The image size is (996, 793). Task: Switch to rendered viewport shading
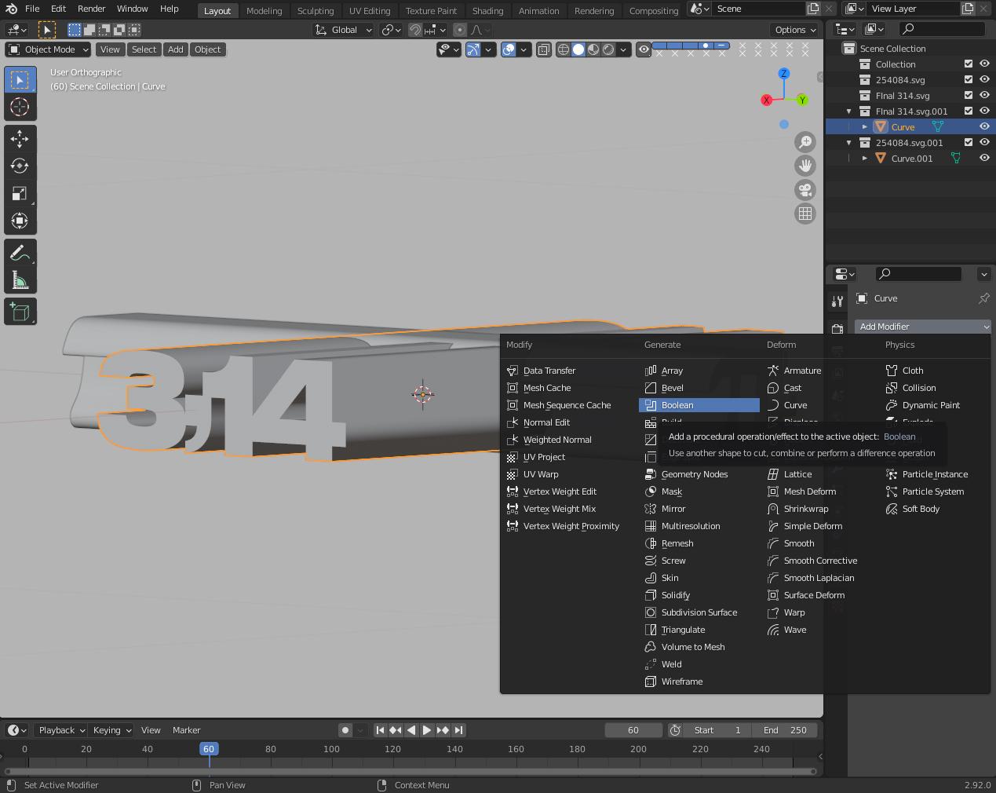[x=608, y=49]
